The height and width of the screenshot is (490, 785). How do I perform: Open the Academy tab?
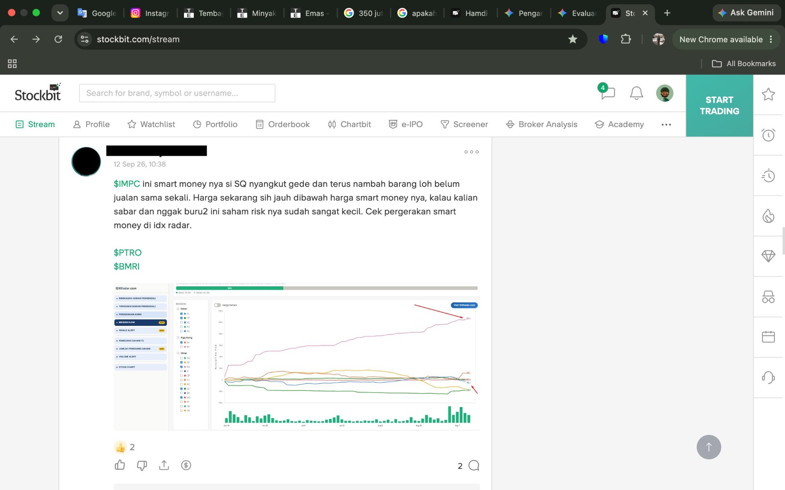tap(619, 124)
